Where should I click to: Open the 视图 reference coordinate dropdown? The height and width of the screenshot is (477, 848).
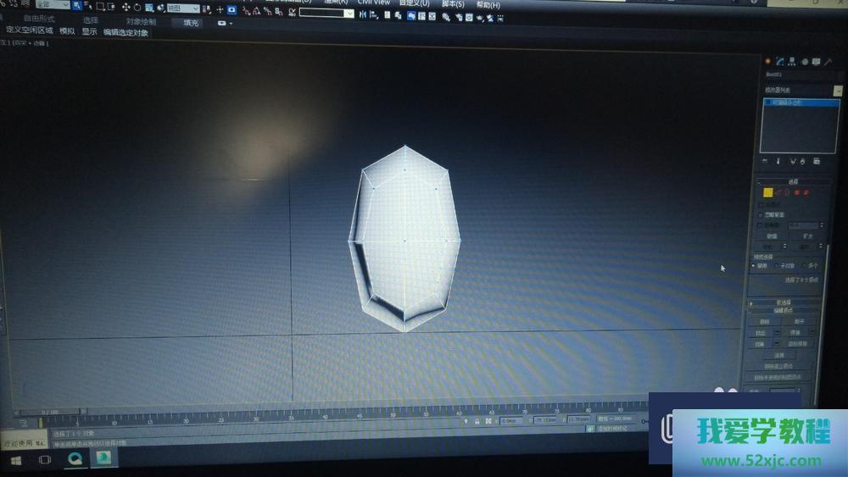(x=182, y=8)
